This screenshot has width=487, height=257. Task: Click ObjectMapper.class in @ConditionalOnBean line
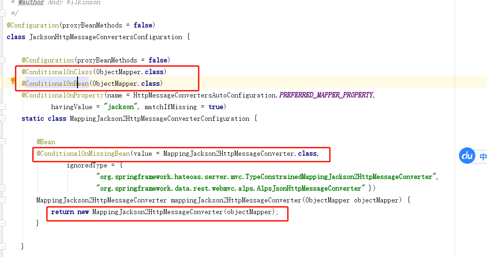[126, 83]
